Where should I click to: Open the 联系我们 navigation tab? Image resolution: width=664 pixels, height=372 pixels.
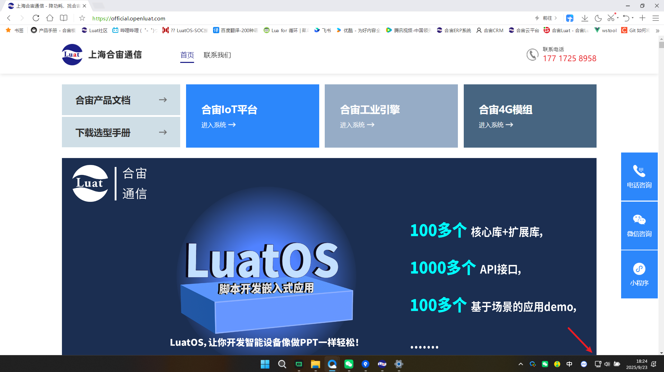(x=217, y=55)
